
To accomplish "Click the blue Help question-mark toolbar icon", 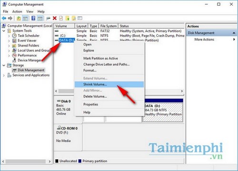I will 33,19.
